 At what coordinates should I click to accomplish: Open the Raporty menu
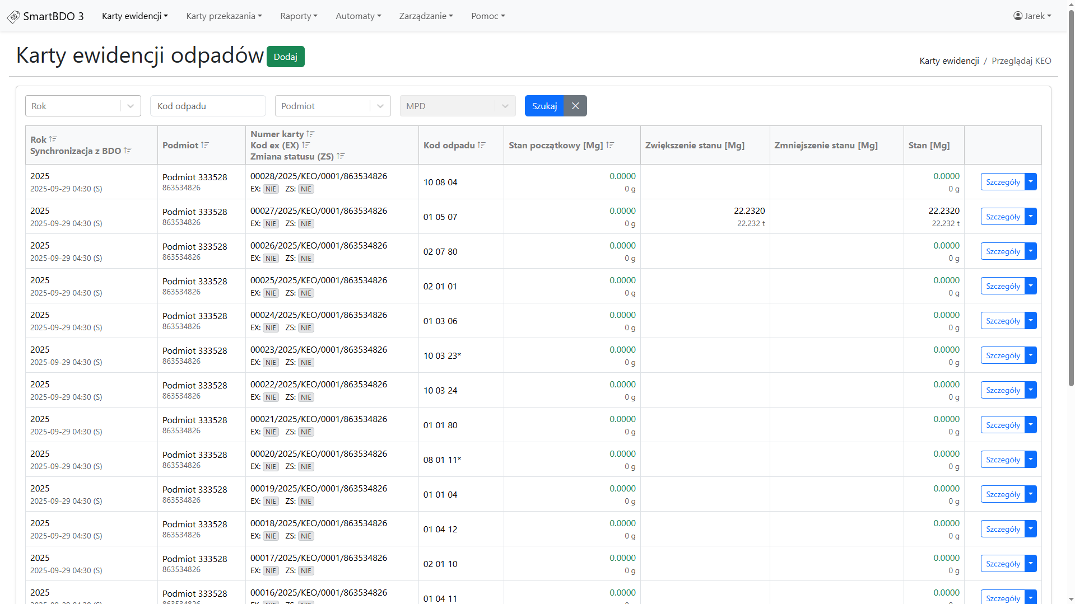pyautogui.click(x=299, y=16)
